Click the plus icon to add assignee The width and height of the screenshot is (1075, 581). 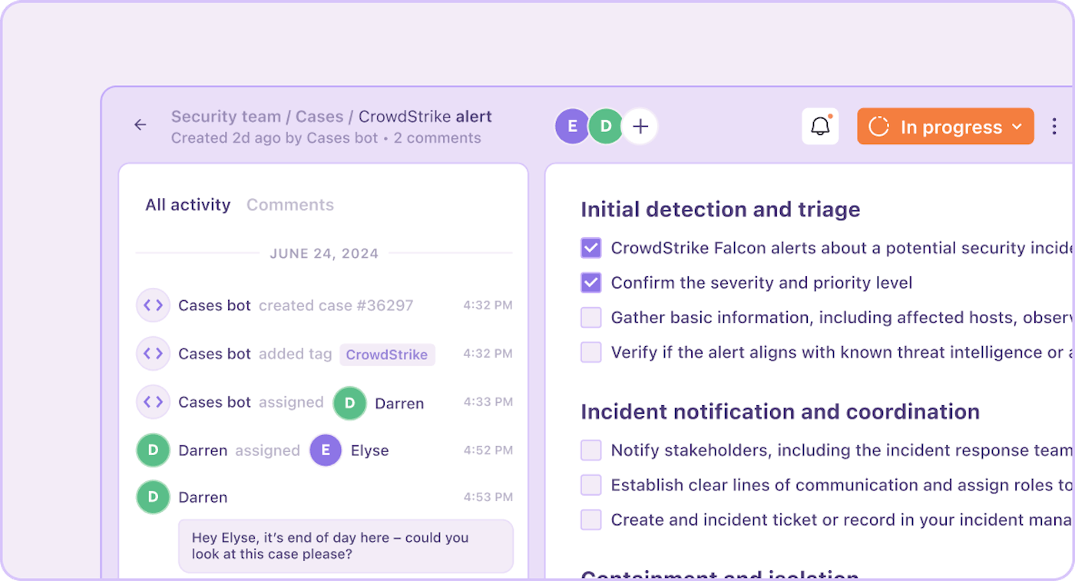(640, 127)
